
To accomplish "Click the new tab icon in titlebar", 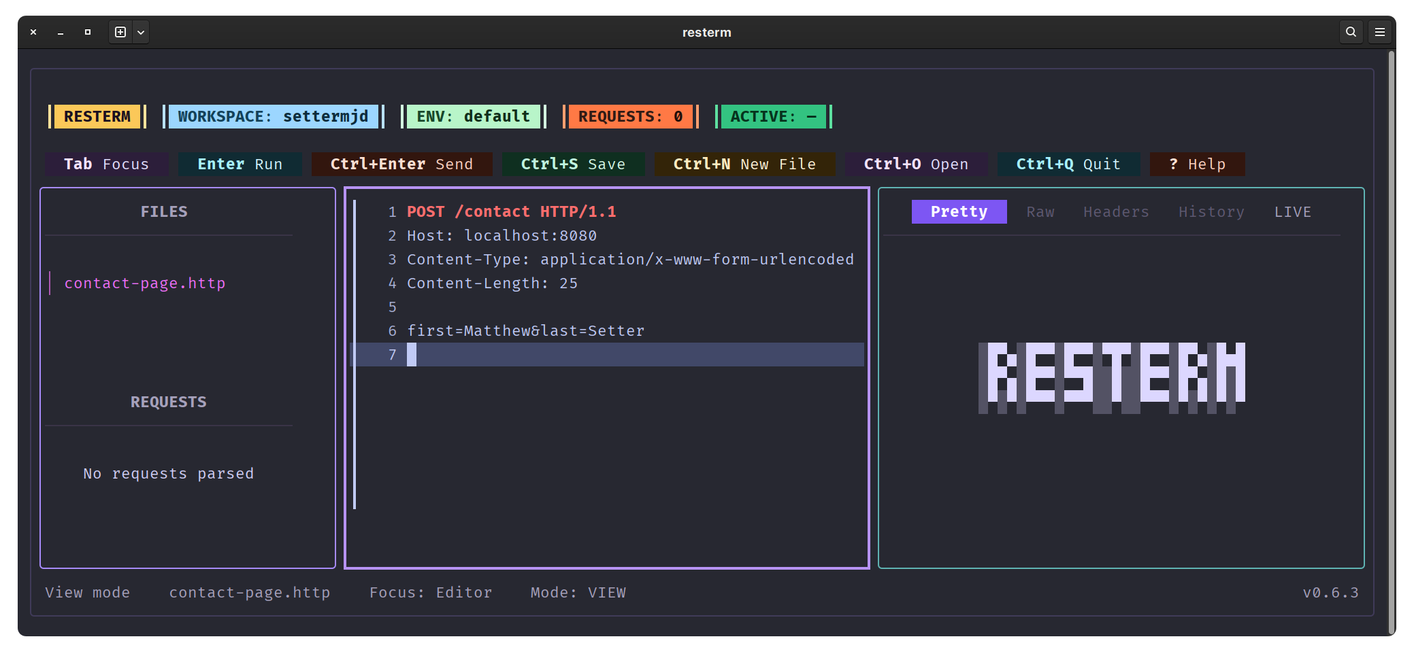I will [x=120, y=32].
